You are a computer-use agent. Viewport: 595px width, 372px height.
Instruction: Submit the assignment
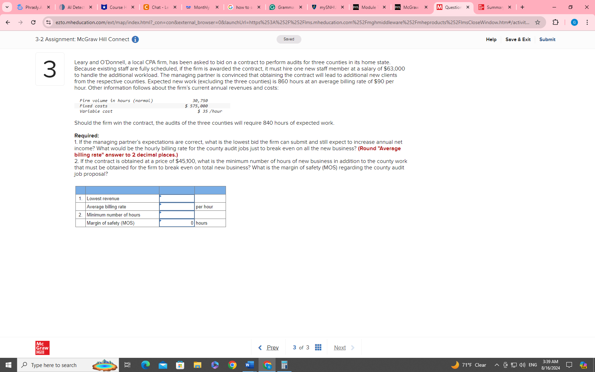tap(547, 39)
